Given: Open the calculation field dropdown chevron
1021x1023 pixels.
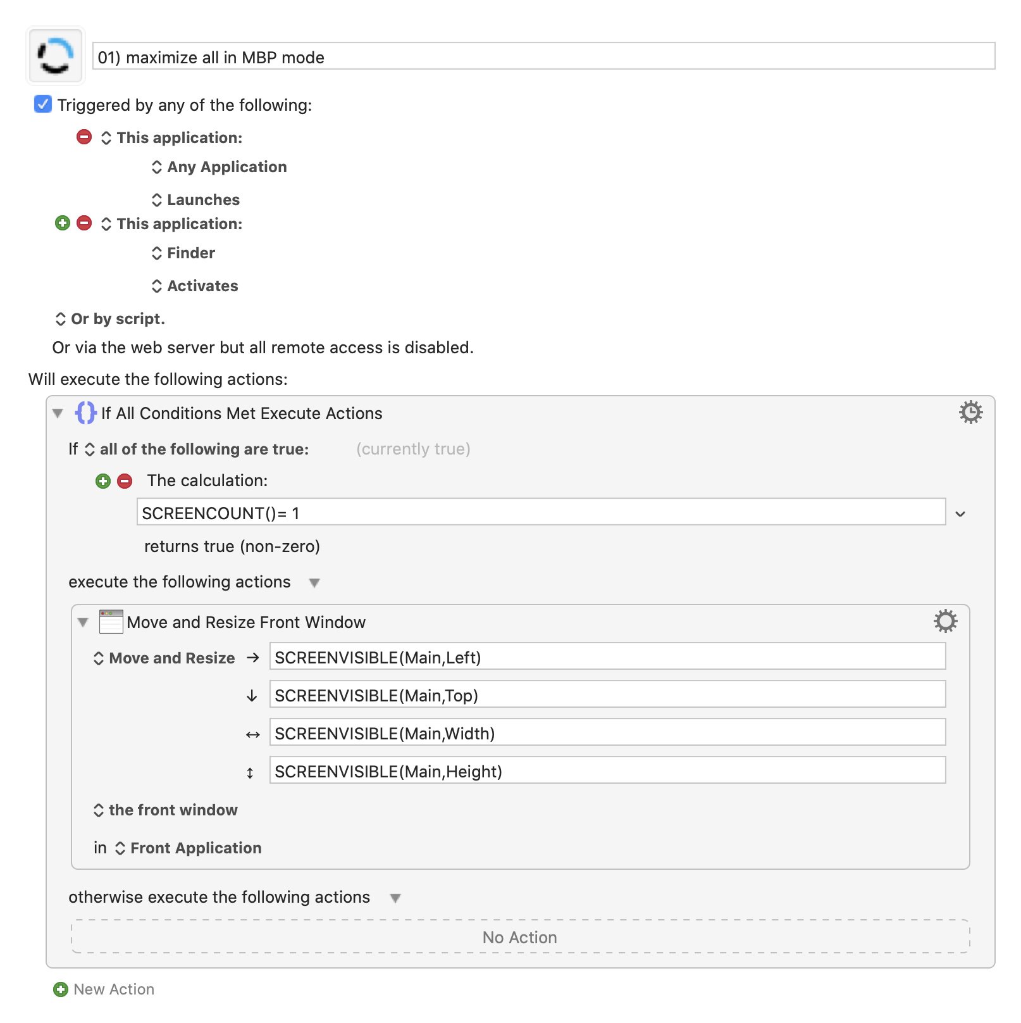Looking at the screenshot, I should pyautogui.click(x=960, y=514).
